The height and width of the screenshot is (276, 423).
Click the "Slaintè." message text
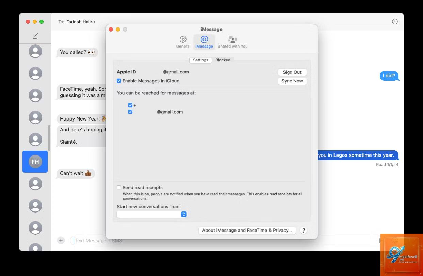tap(68, 142)
